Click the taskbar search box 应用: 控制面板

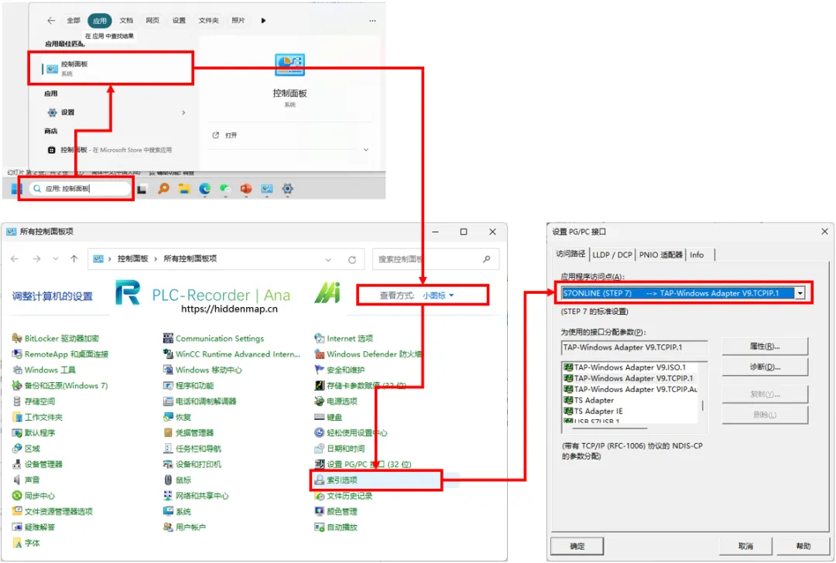81,189
